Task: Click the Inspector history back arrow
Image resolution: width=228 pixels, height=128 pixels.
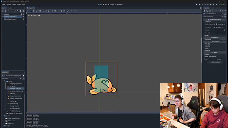Action: click(221, 11)
